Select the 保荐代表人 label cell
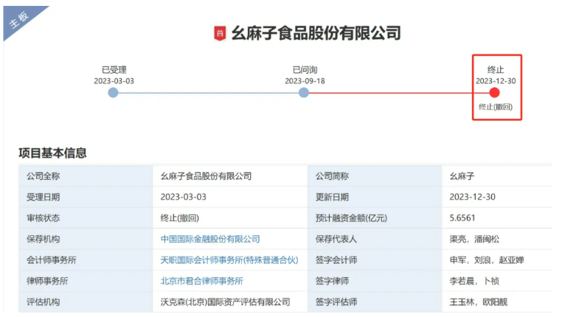Screen dimensions: 562x317 (x=375, y=239)
